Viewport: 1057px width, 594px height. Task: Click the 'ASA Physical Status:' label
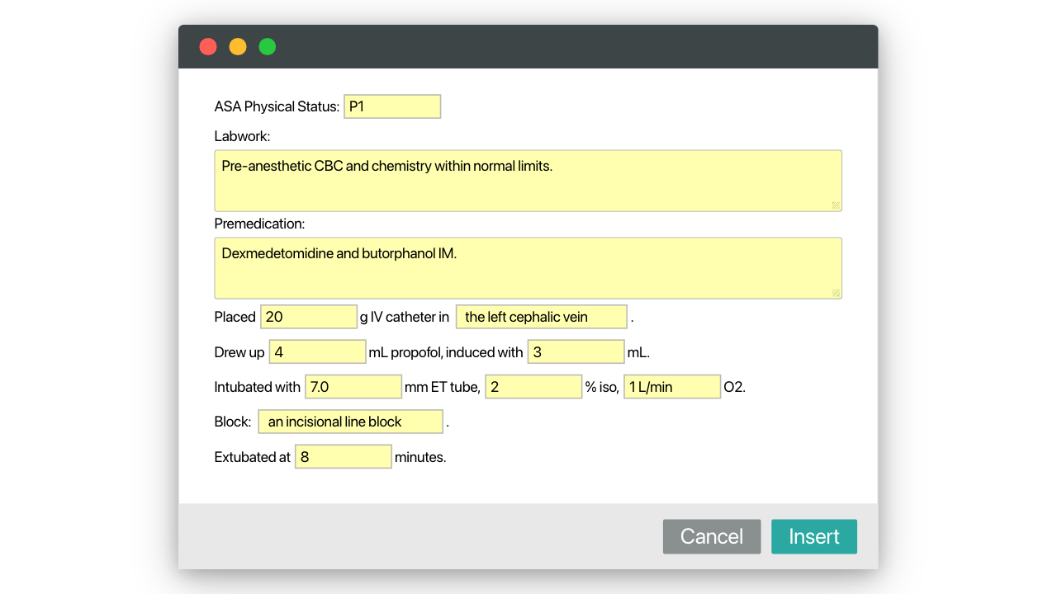coord(277,106)
